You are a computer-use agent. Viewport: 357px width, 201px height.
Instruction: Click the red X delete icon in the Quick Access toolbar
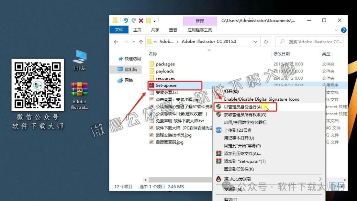[141, 21]
